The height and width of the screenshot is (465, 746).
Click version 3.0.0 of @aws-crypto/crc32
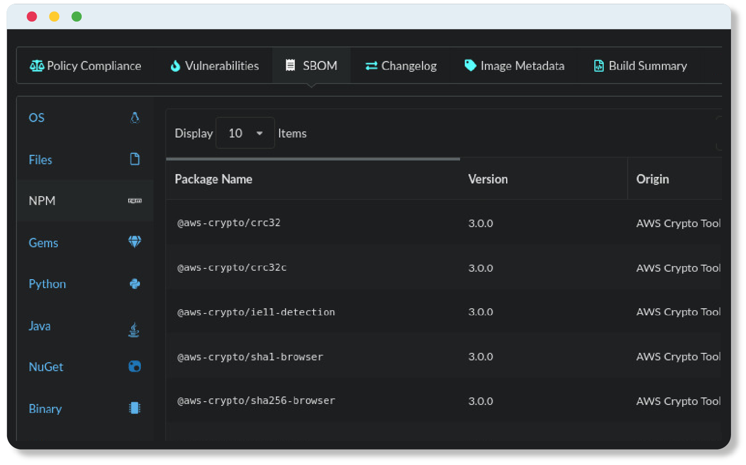click(x=481, y=223)
